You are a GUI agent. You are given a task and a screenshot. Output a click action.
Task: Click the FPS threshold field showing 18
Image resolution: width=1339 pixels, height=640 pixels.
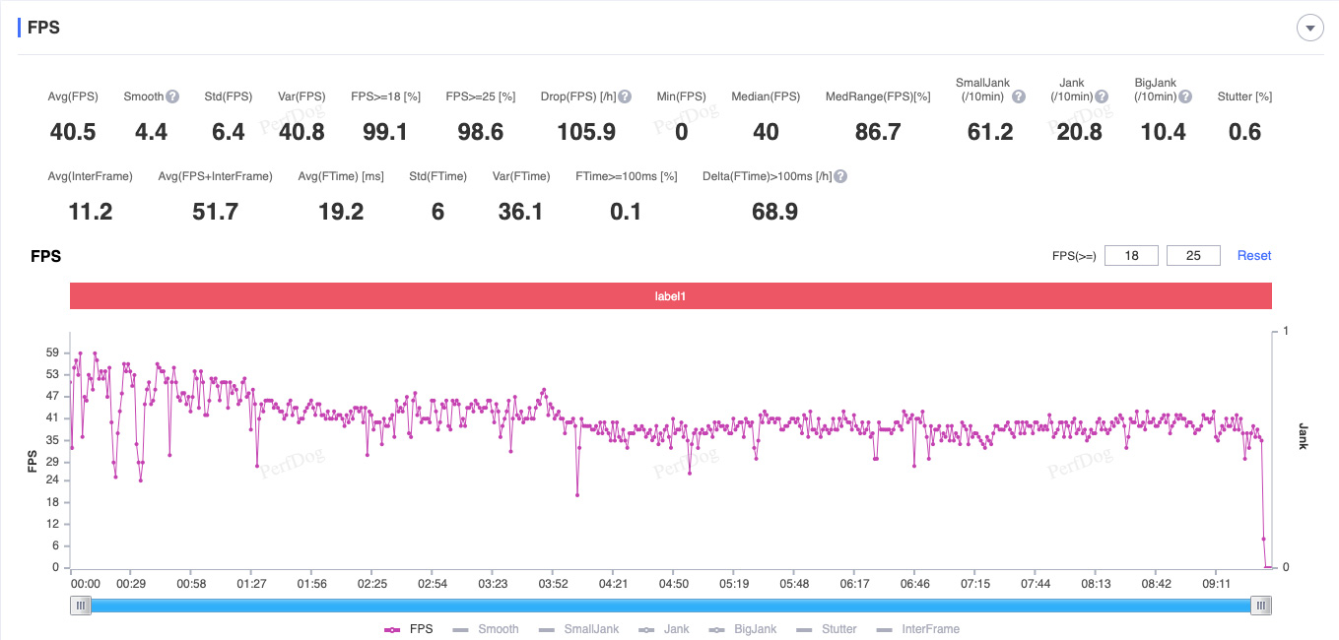pos(1131,256)
